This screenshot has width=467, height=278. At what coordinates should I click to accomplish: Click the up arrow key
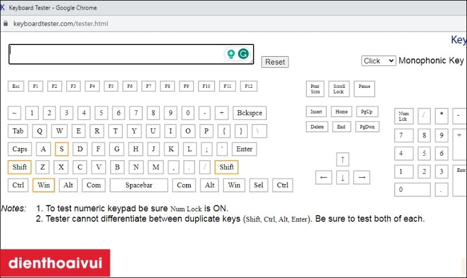[342, 160]
